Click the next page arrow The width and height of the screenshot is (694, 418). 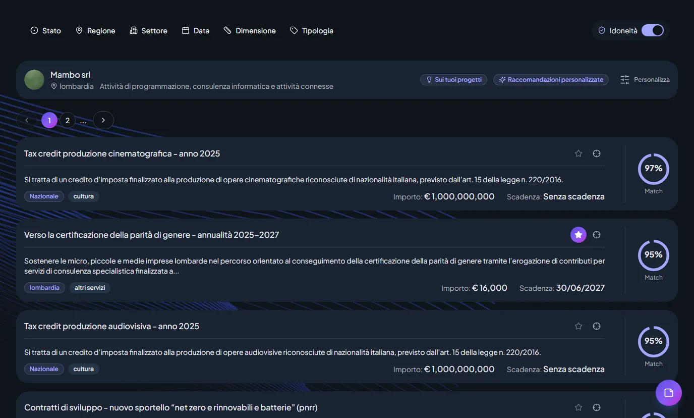pos(103,120)
